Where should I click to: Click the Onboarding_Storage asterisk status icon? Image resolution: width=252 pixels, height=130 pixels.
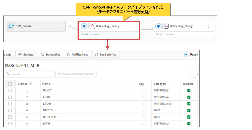click(158, 26)
